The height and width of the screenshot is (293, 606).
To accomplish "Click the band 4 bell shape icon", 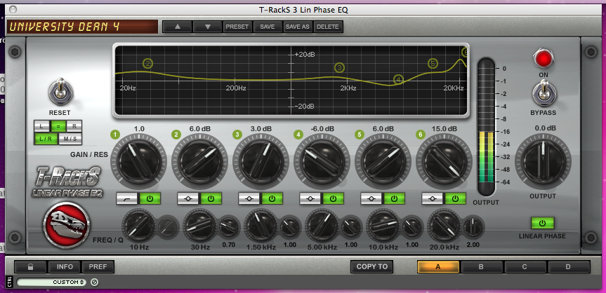I will 310,199.
